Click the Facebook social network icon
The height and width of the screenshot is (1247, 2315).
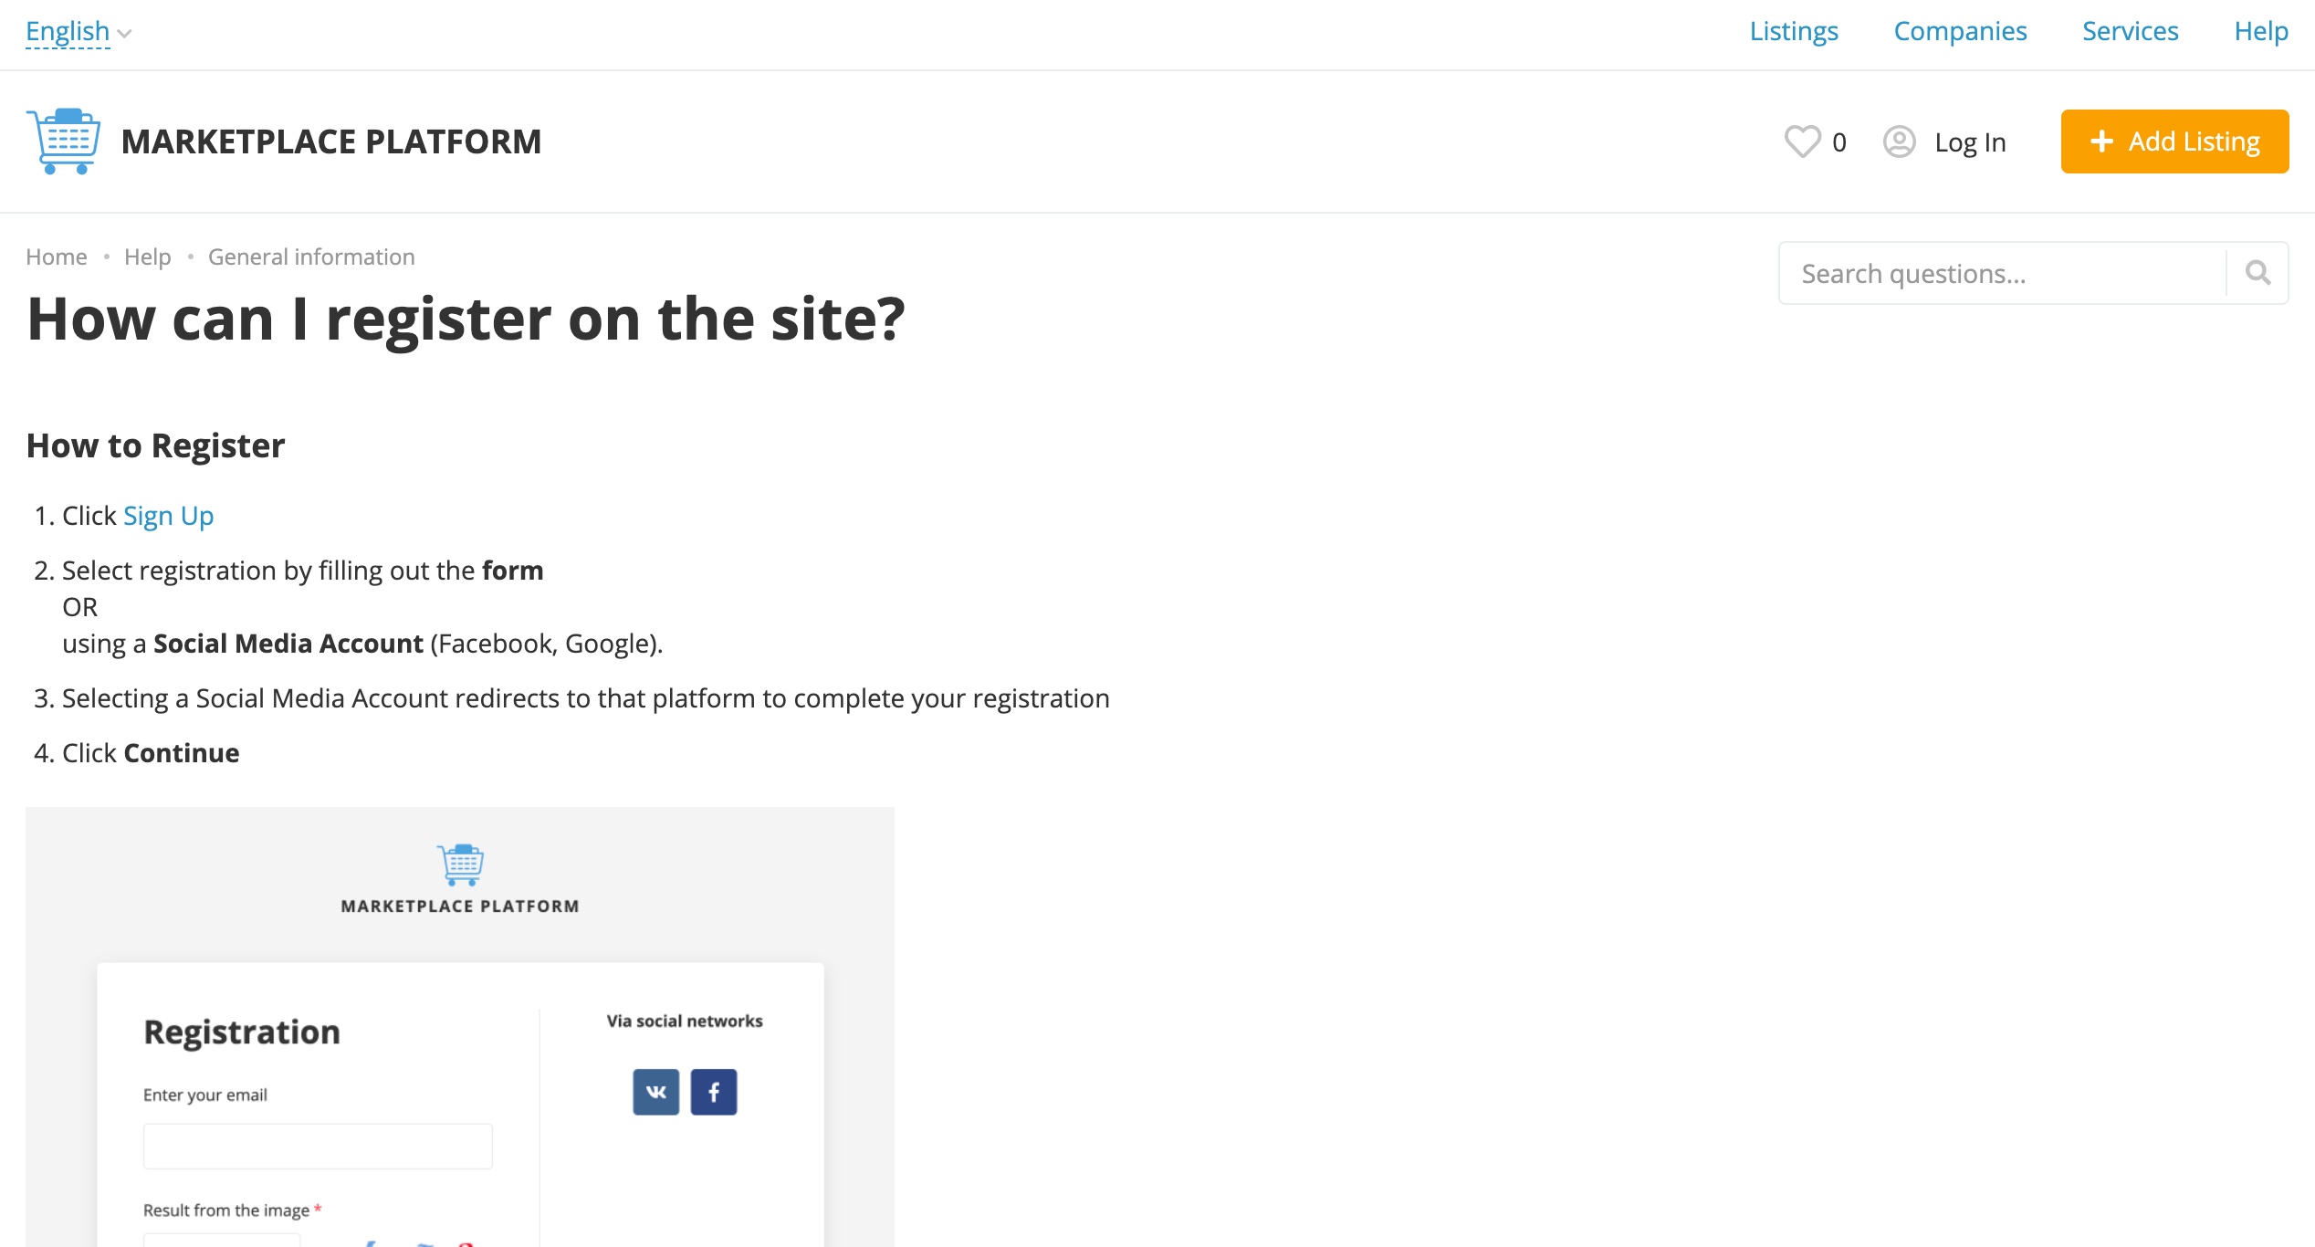(713, 1092)
